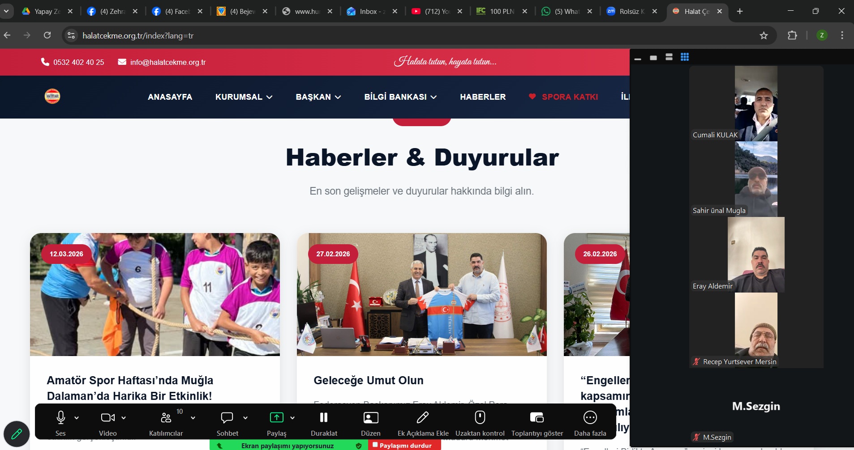The image size is (854, 450).
Task: Click the phone number 0532 402 40 25
Action: [x=73, y=62]
